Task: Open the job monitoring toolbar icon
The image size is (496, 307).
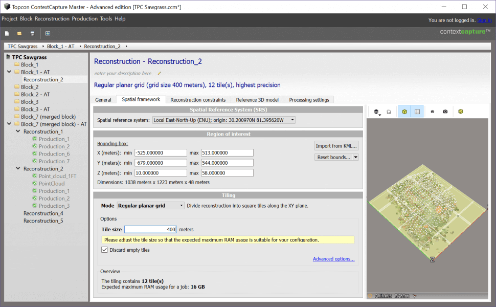Action: click(x=48, y=34)
